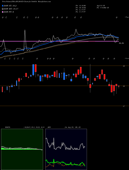This screenshot has width=129, height=170.
Task: Click the '<Lows' marker label
Action: click(127, 58)
